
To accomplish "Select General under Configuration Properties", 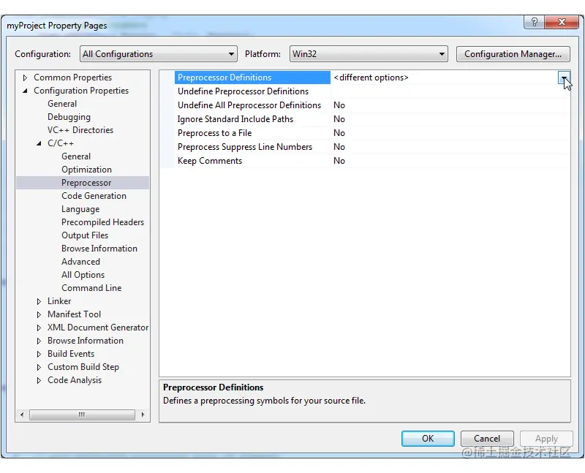I will (x=62, y=104).
